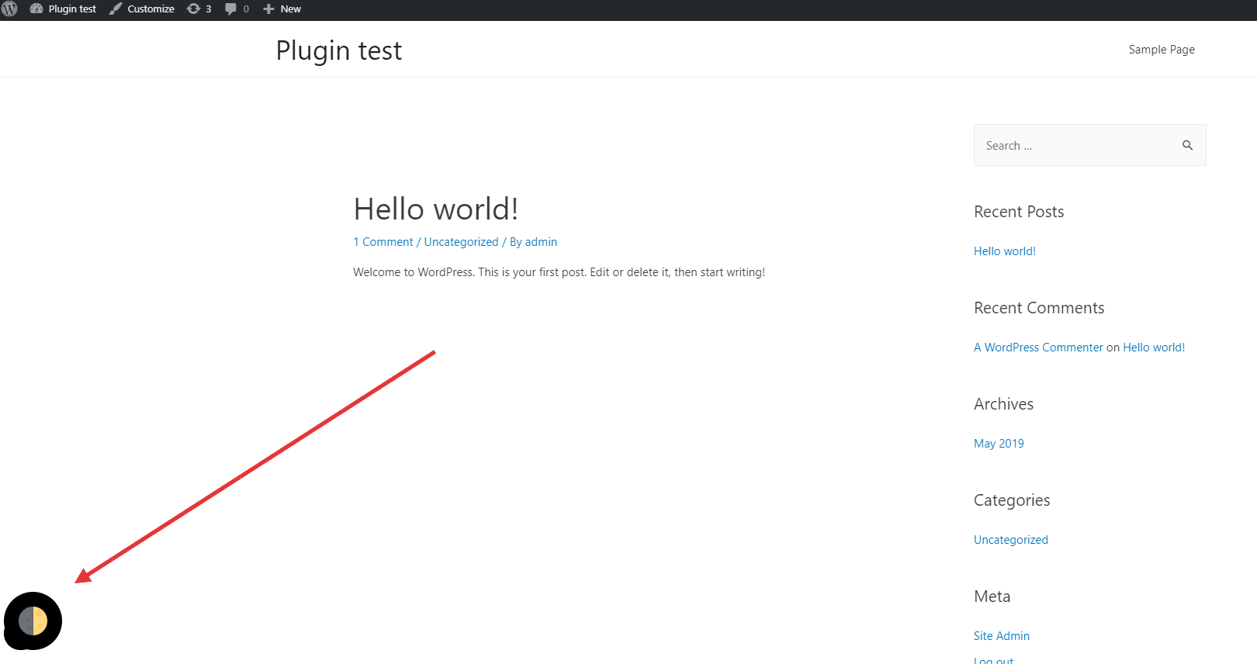Open the admin author link
The width and height of the screenshot is (1257, 664).
[541, 242]
